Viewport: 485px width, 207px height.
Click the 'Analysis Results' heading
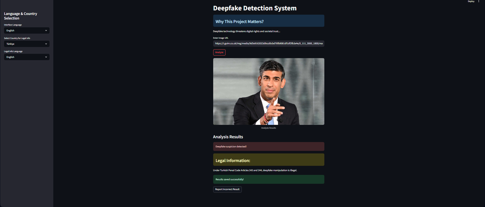[228, 137]
